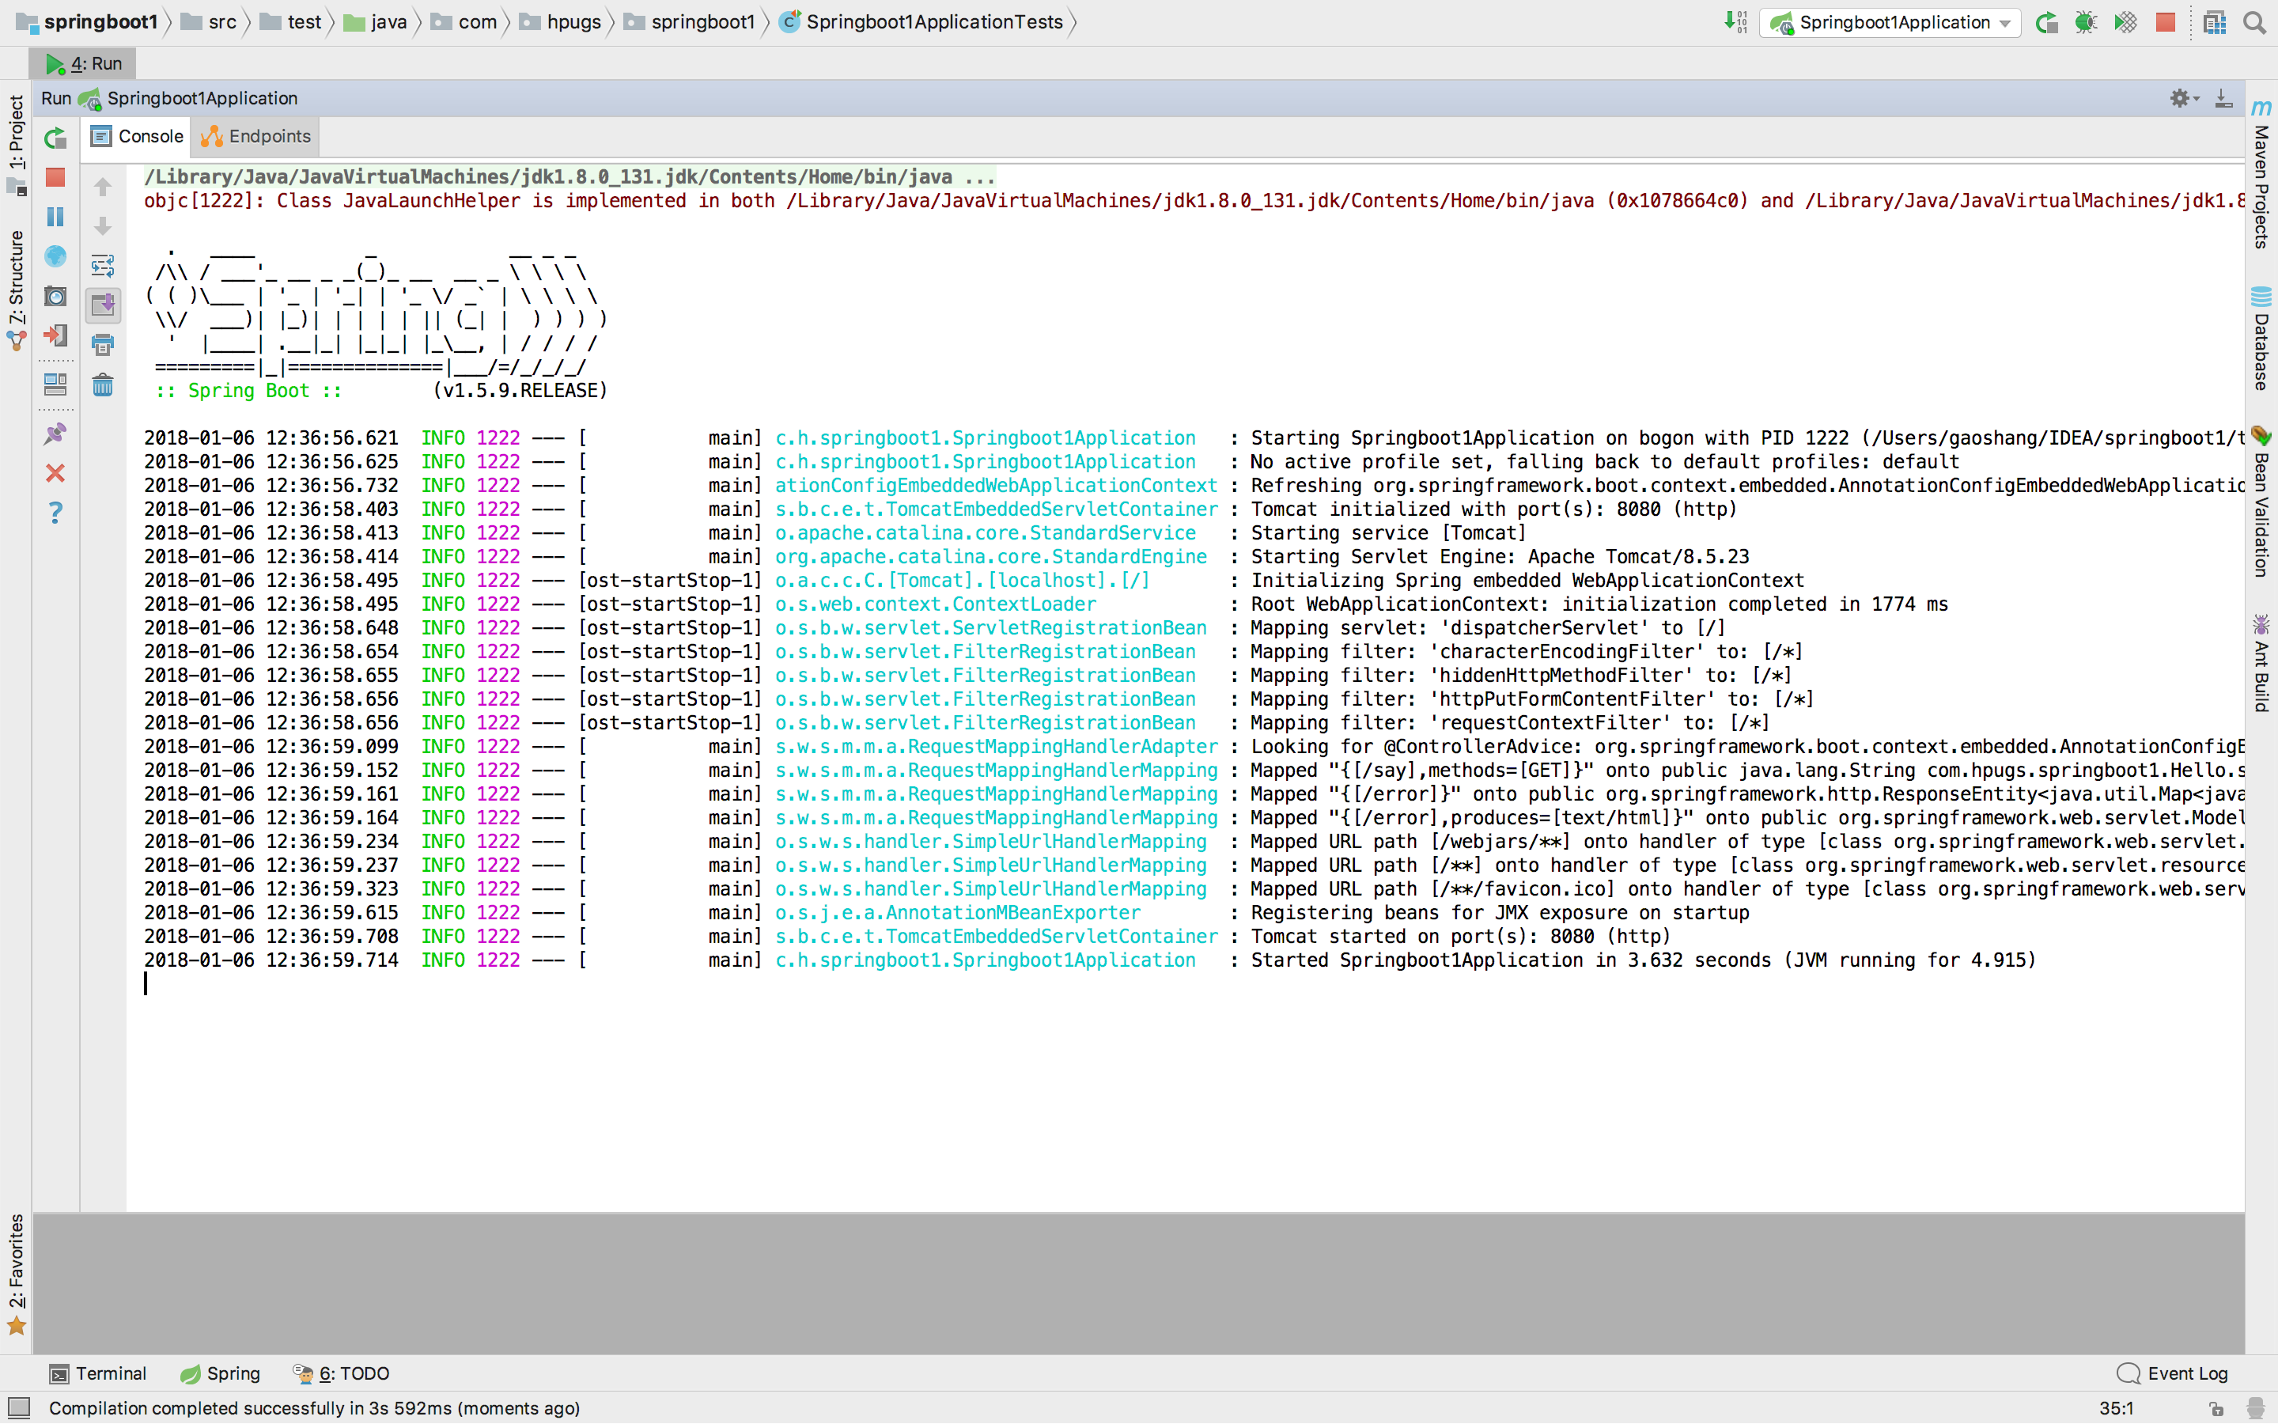The image size is (2278, 1424).
Task: Toggle soft-wrap in the console
Action: tap(103, 266)
